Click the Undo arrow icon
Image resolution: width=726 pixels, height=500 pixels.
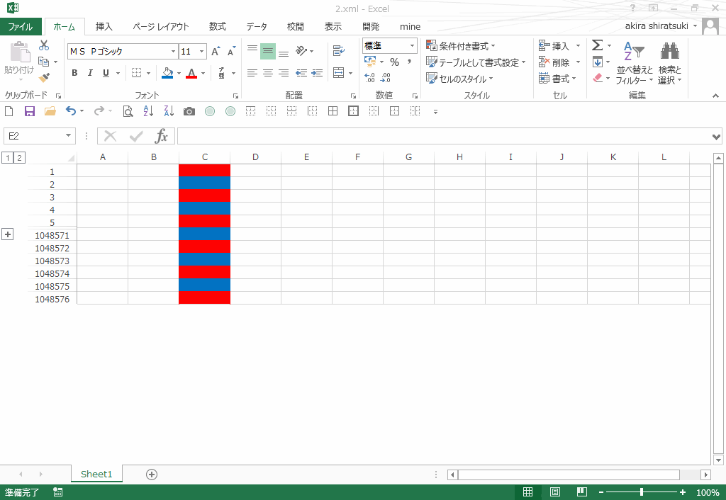70,111
